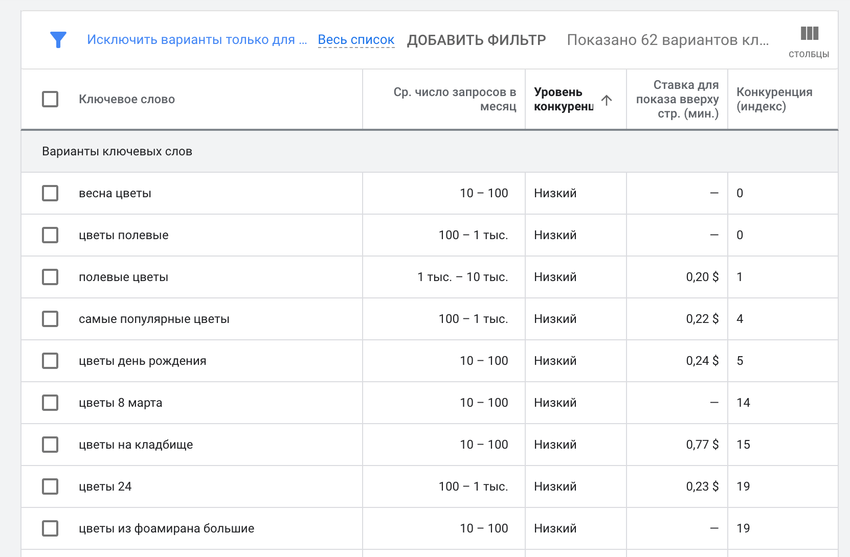Image resolution: width=850 pixels, height=557 pixels.
Task: Select the keyword row 'цветы из фоамирана большие'
Action: (50, 528)
